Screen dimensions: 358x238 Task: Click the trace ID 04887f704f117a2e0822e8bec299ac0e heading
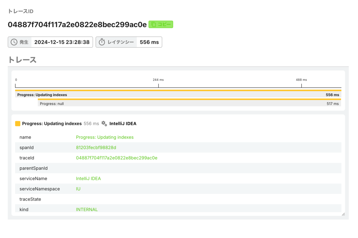[x=77, y=24]
